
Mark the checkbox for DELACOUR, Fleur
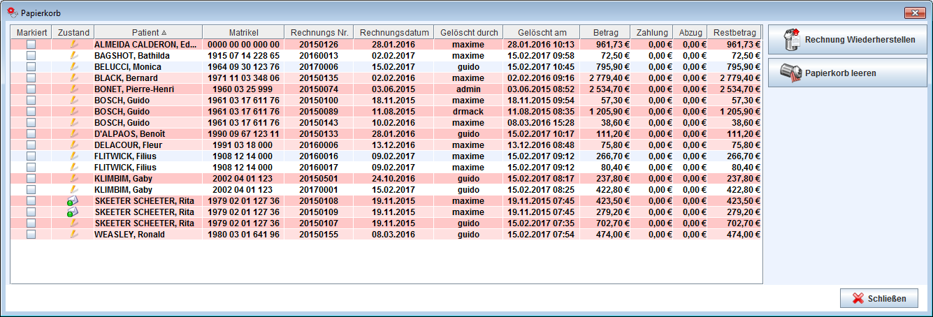pos(31,145)
